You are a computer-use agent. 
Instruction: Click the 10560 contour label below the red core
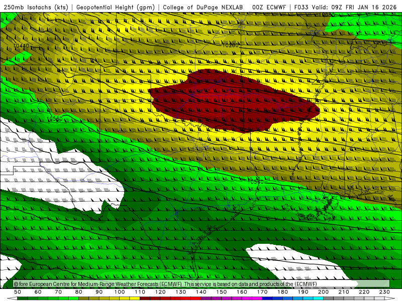(x=256, y=182)
